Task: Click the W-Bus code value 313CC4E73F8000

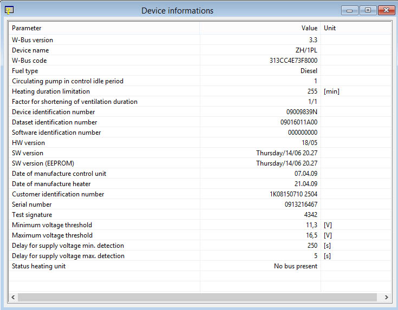Action: 293,61
